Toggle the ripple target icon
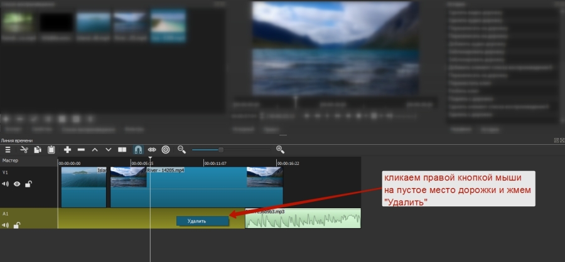Viewport: 565px width, 262px height. tap(166, 150)
